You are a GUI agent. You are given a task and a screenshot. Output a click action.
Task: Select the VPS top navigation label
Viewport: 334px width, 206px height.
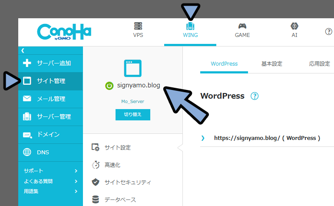(x=138, y=35)
